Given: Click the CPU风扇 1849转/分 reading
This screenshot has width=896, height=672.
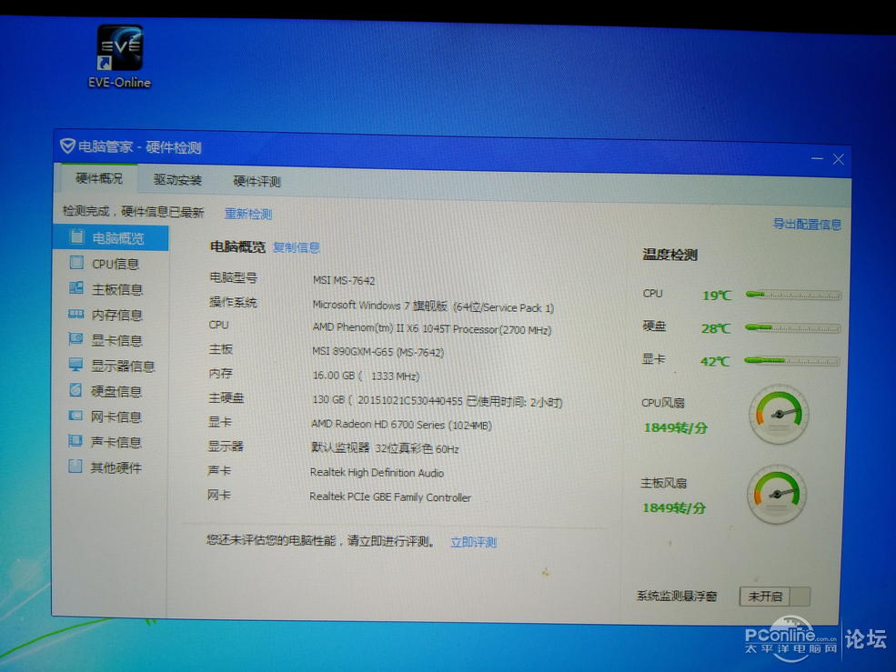Looking at the screenshot, I should pyautogui.click(x=676, y=427).
